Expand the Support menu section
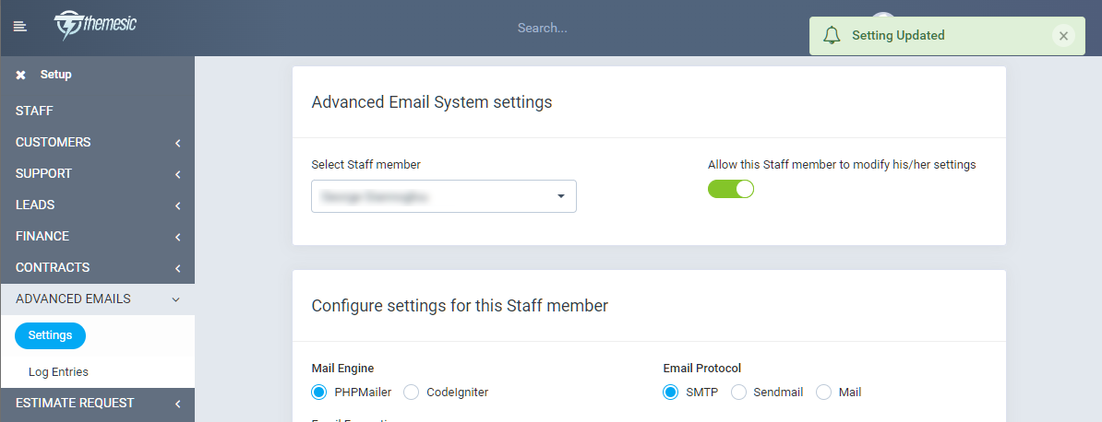Screen dimensions: 1102x422 click(x=97, y=174)
